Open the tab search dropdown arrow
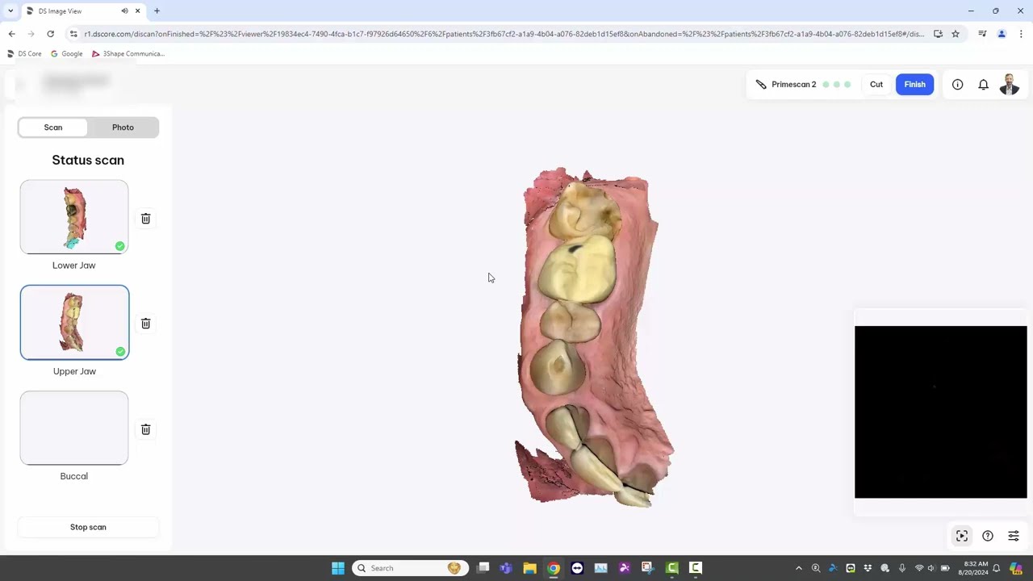Image resolution: width=1033 pixels, height=581 pixels. click(x=10, y=11)
